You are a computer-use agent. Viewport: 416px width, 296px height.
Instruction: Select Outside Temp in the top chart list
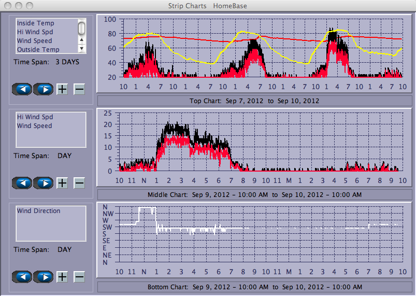38,50
